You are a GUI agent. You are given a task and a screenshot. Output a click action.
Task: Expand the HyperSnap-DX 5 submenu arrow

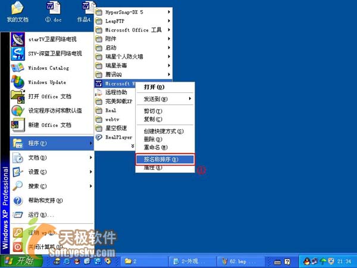tap(169, 12)
